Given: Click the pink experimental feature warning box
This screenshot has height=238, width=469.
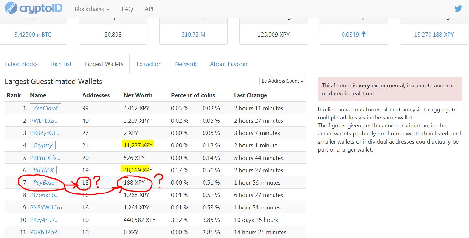Looking at the screenshot, I should click(390, 89).
